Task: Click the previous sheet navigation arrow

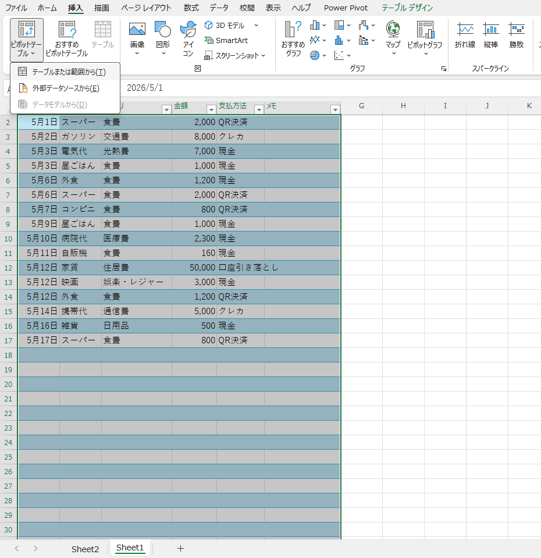Action: coord(17,548)
